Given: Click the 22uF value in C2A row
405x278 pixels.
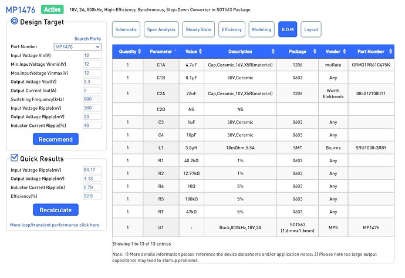Looking at the screenshot, I should (191, 93).
